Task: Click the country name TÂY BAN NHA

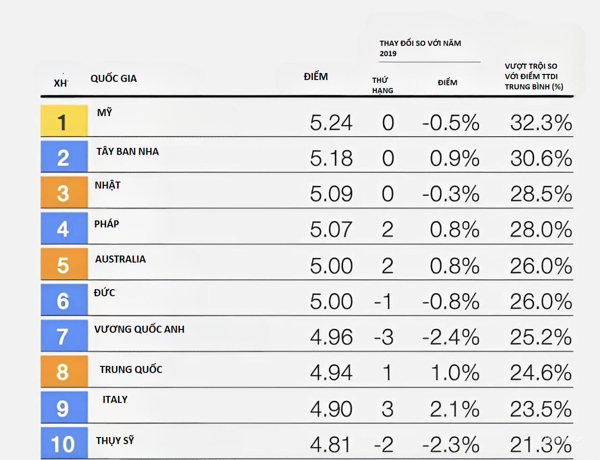Action: 127,152
